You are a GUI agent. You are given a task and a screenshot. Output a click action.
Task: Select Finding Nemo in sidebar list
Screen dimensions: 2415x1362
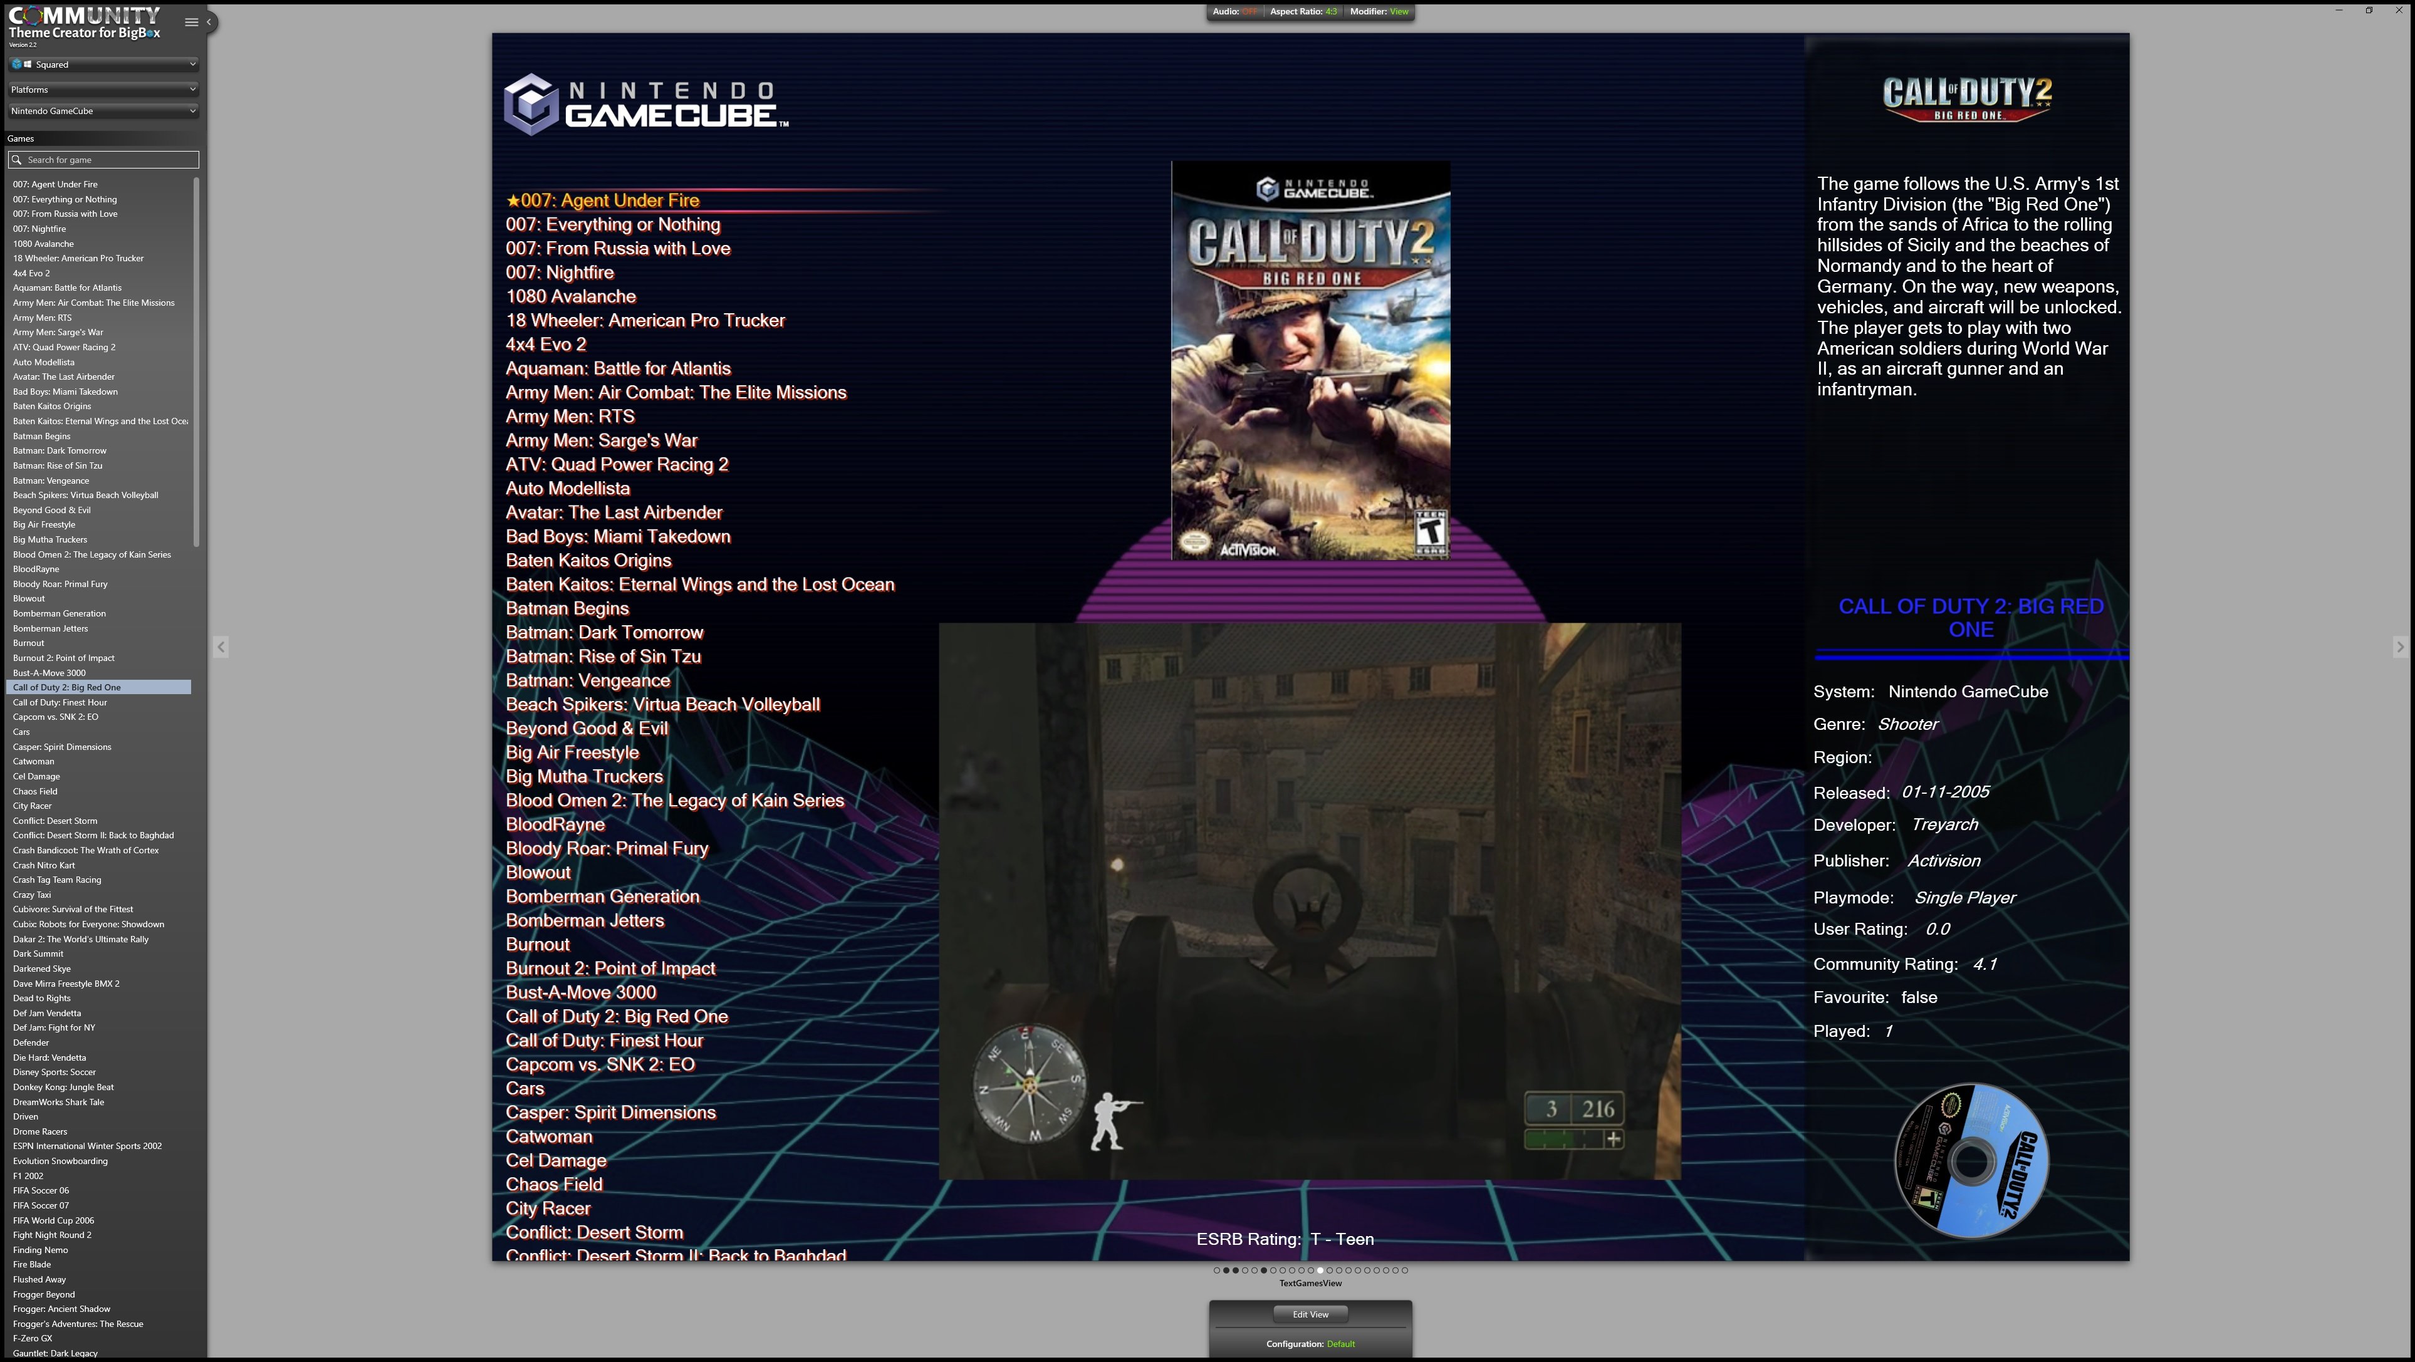(x=40, y=1250)
